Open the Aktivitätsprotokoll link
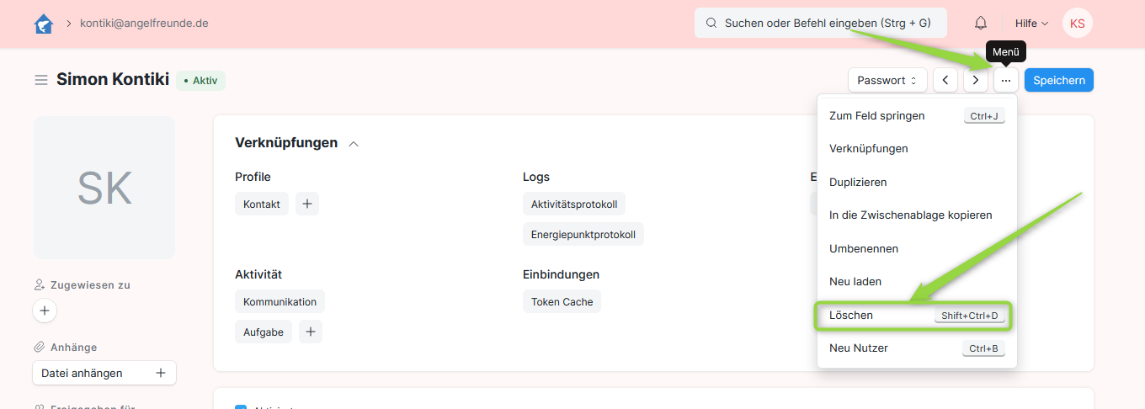Screen dimensions: 1145x409 click(573, 204)
